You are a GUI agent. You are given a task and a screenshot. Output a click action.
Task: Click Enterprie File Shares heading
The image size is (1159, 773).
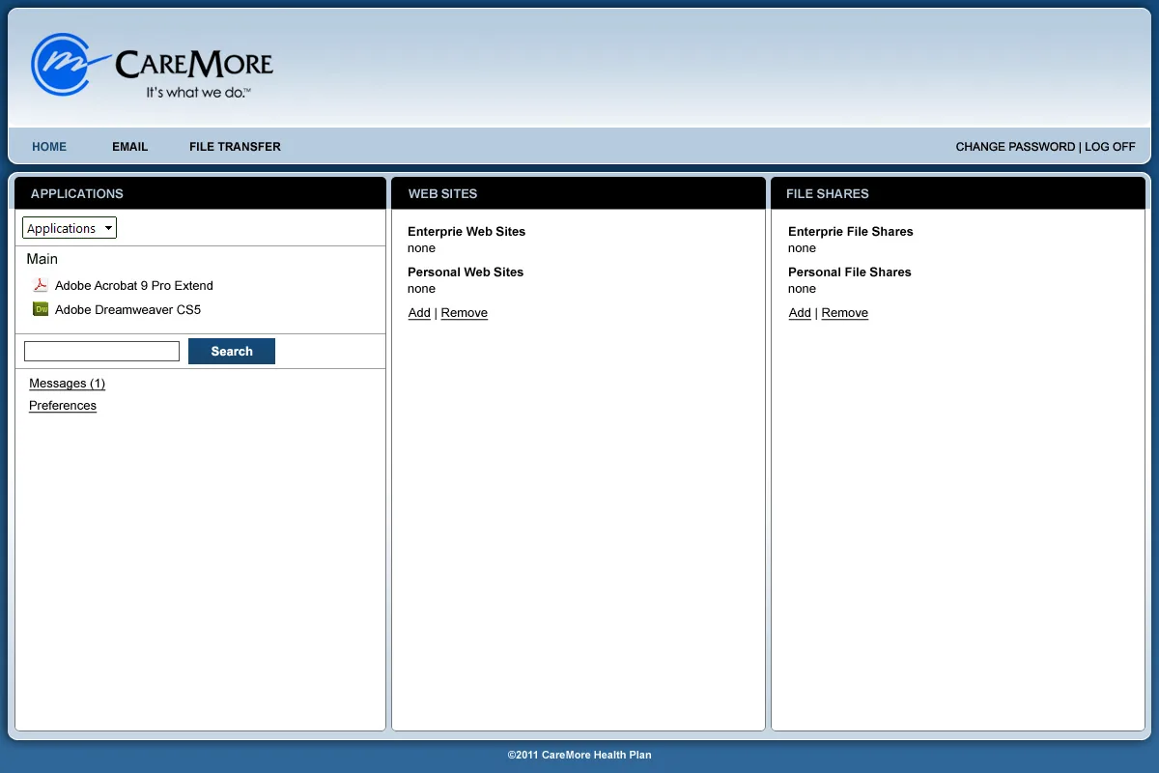click(x=851, y=232)
